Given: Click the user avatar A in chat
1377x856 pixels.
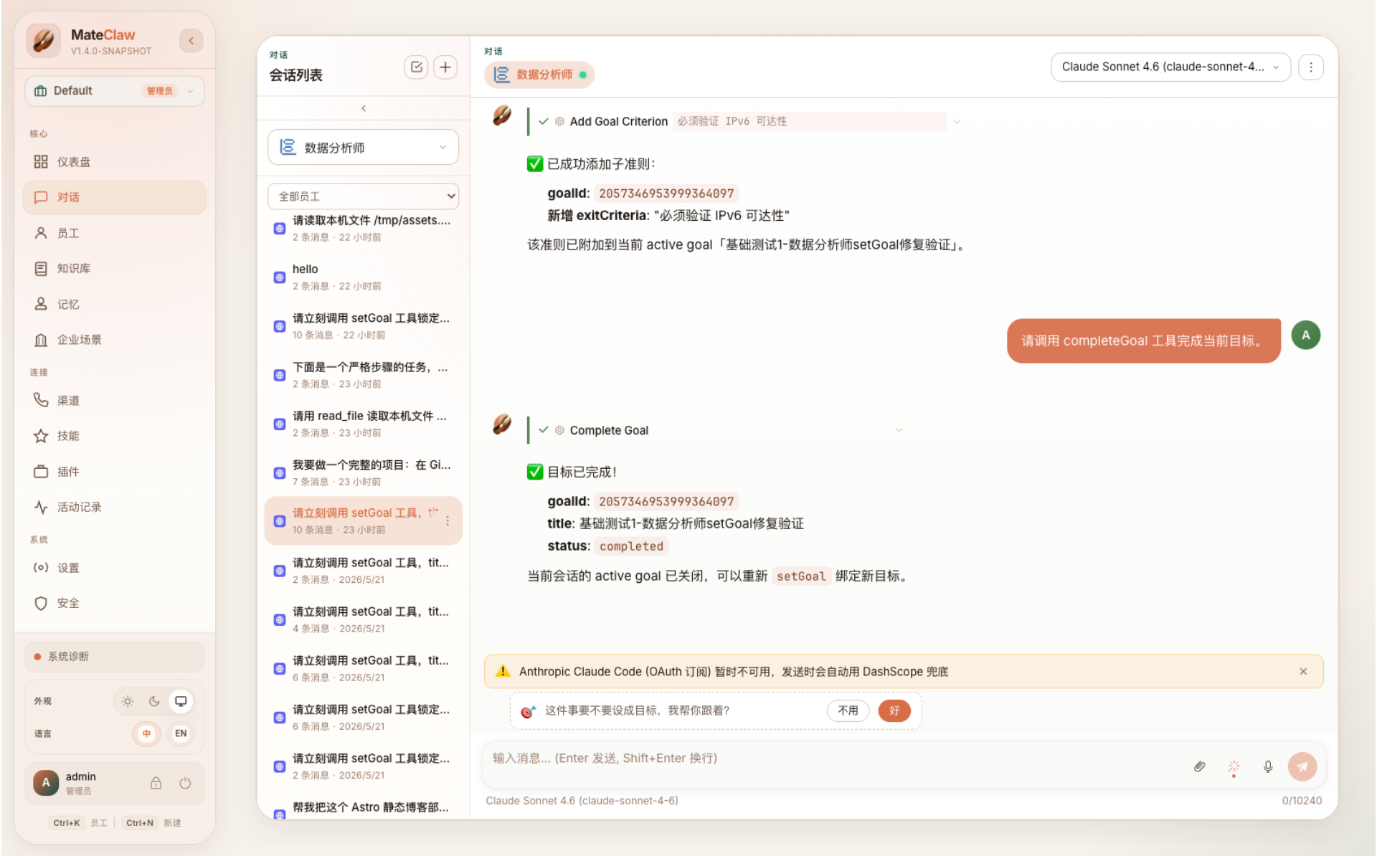Looking at the screenshot, I should (1306, 335).
